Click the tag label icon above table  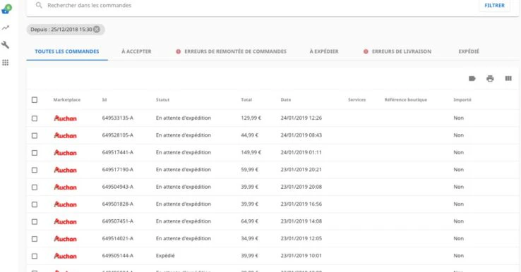coord(472,79)
